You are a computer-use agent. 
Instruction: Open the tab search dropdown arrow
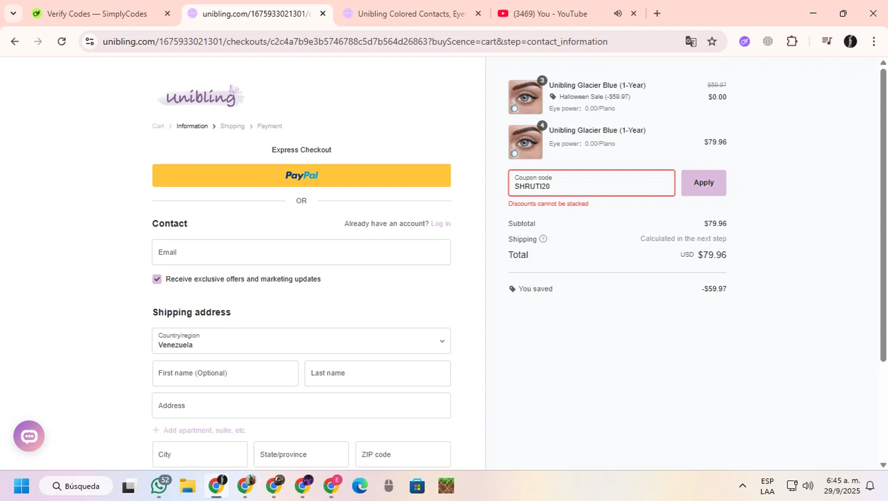pyautogui.click(x=13, y=14)
